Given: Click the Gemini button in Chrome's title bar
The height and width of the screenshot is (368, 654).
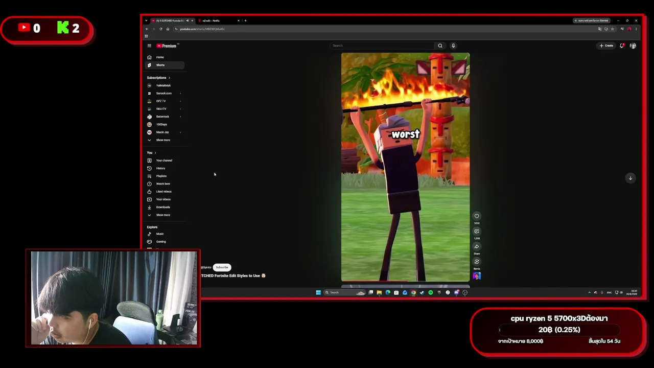Looking at the screenshot, I should point(592,20).
